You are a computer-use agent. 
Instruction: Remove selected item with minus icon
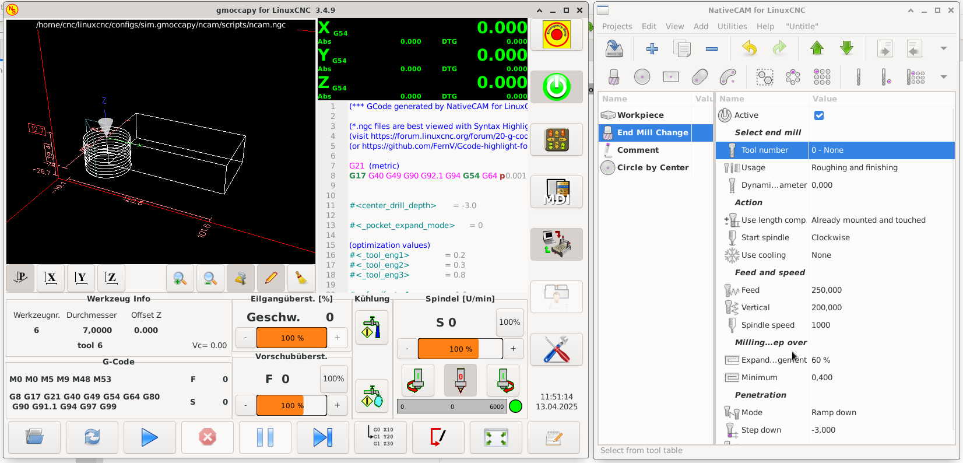[x=712, y=49]
